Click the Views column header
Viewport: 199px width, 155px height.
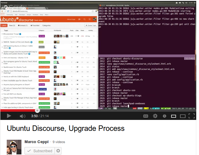82,31
